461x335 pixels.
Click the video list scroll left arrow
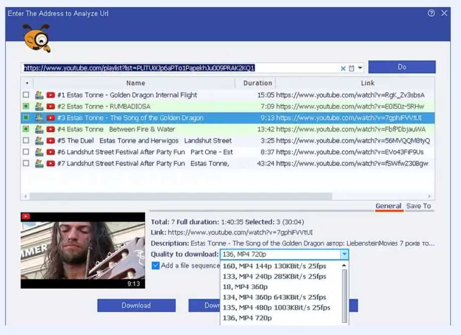(x=26, y=196)
